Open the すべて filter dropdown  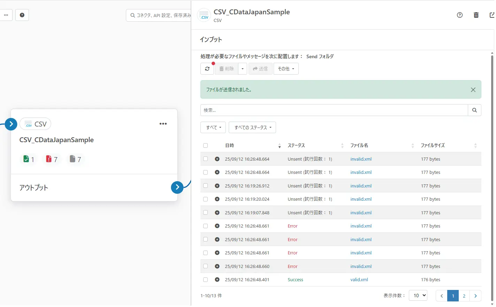tap(213, 128)
